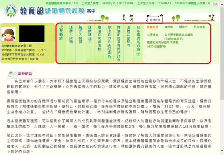Click the (列印成績證明) link

coord(174,39)
